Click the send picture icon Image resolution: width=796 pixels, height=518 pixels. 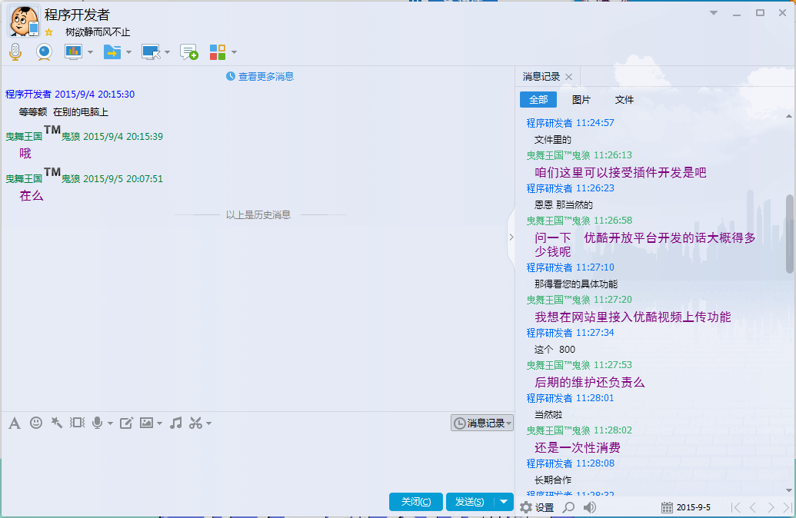click(x=146, y=423)
